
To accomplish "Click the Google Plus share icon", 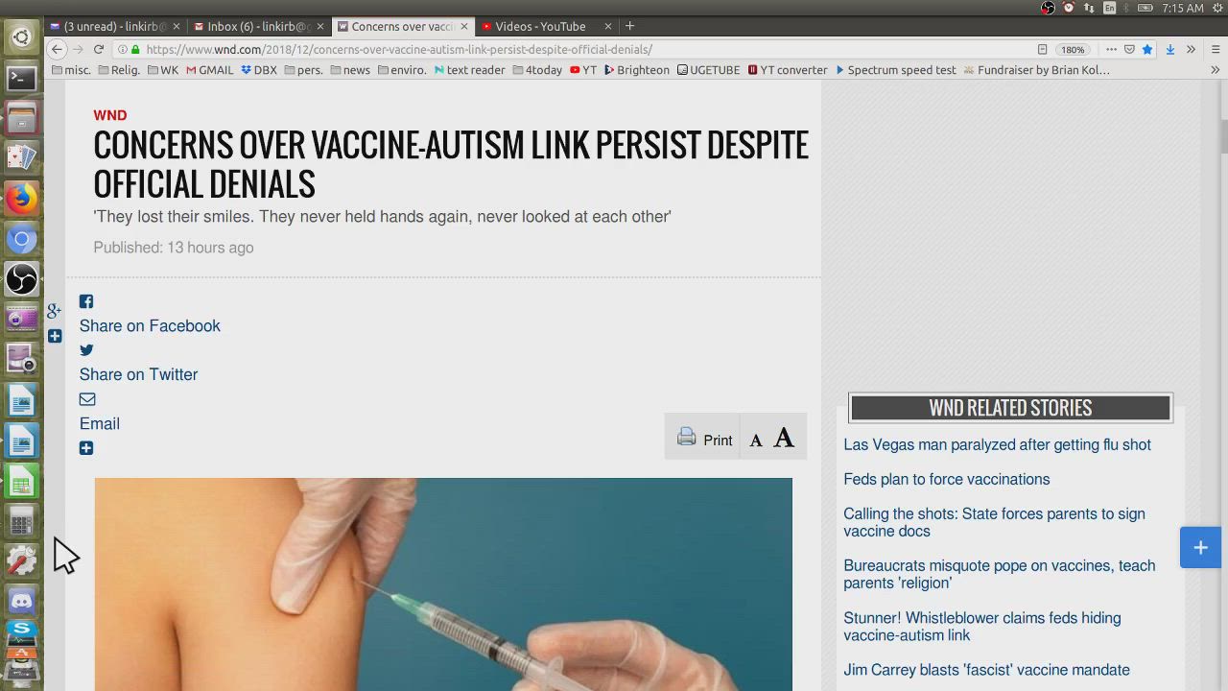I will (54, 311).
